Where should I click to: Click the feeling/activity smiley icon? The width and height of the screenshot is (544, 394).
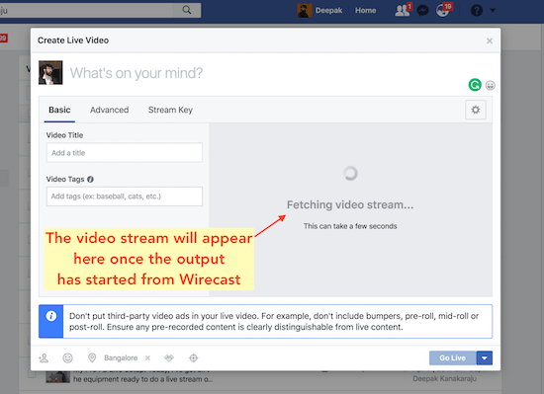[67, 358]
